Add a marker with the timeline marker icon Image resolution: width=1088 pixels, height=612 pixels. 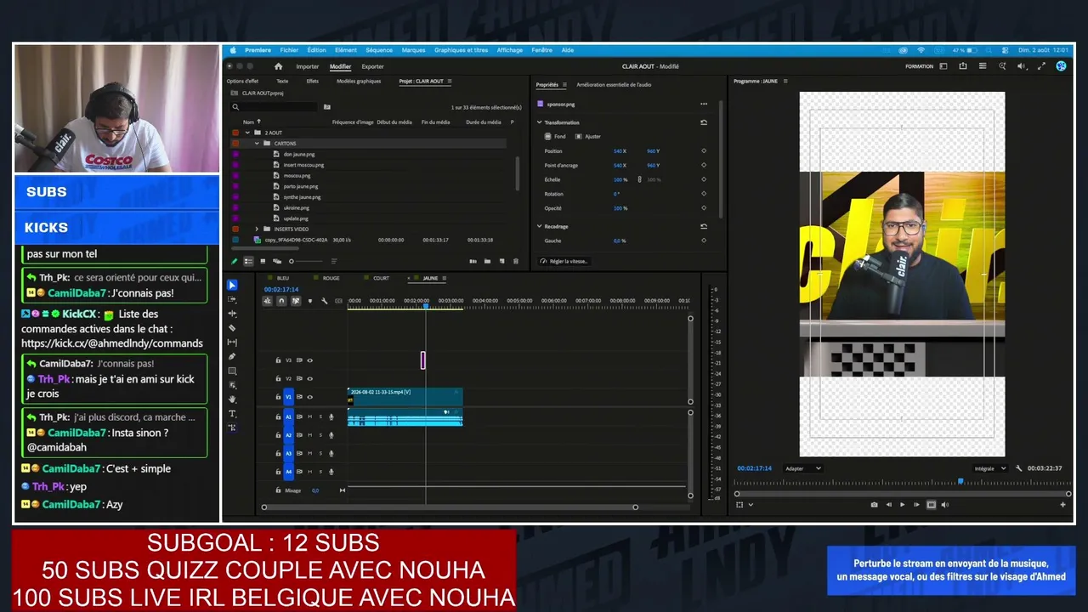click(309, 301)
